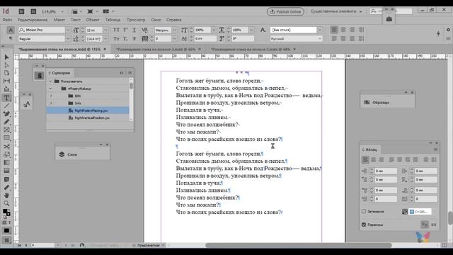
Task: Select the Free Transform tool
Action: click(6, 154)
